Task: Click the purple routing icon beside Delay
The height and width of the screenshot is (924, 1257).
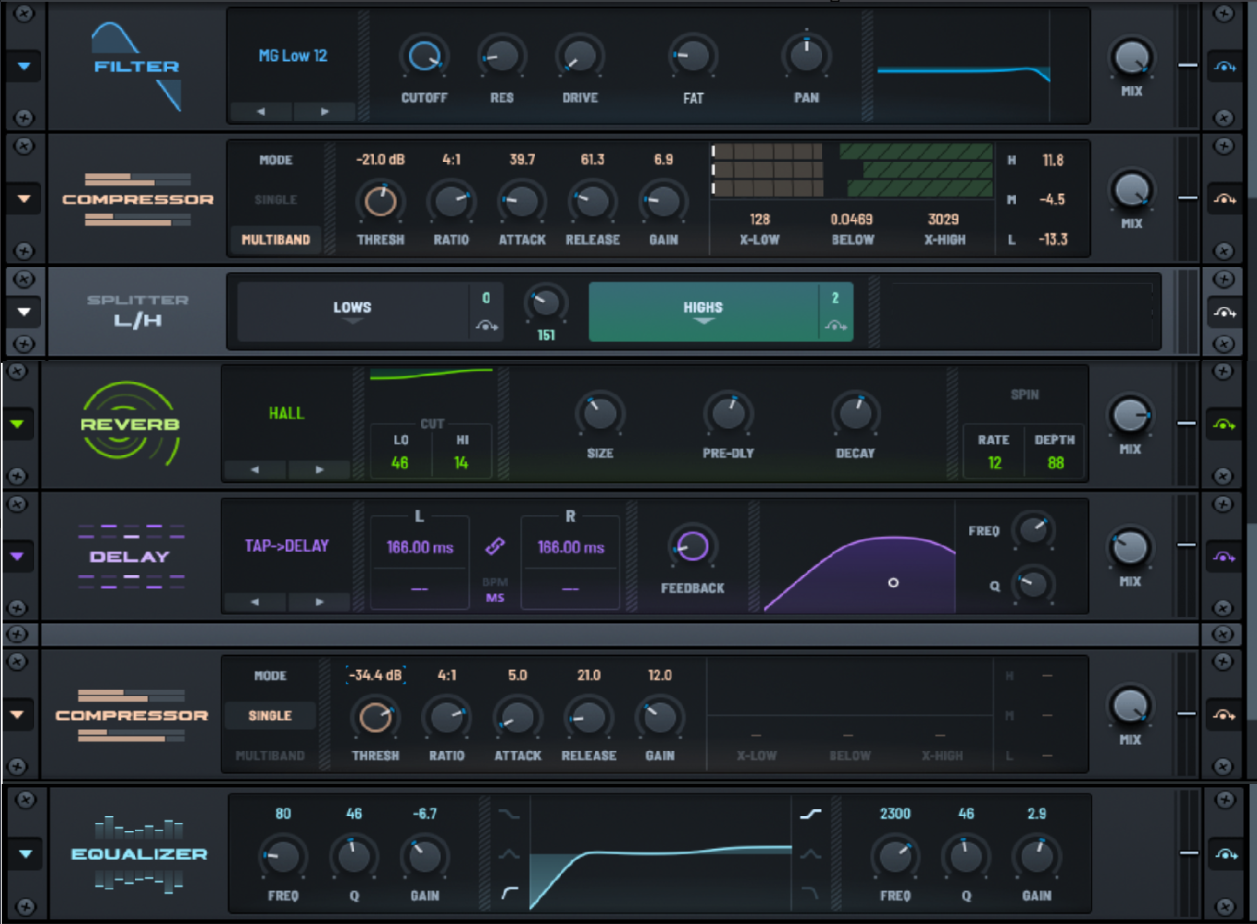Action: click(1224, 557)
